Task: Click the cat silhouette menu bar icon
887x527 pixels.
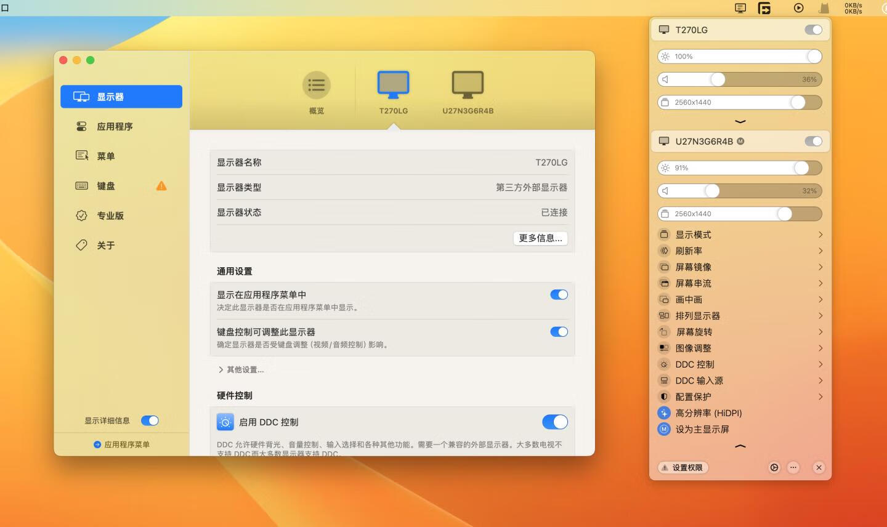Action: click(824, 8)
